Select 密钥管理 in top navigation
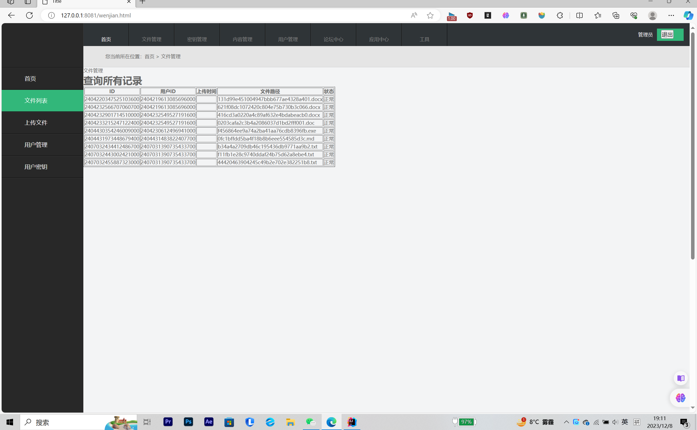This screenshot has width=697, height=430. click(197, 39)
